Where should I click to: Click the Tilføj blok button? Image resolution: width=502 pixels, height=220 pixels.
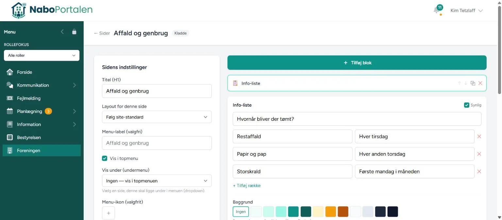click(357, 63)
